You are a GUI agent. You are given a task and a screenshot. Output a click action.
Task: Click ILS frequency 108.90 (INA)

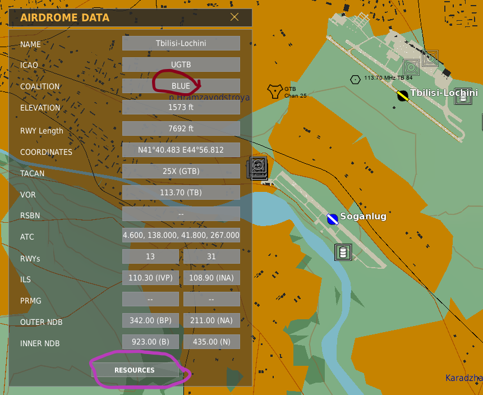(211, 278)
